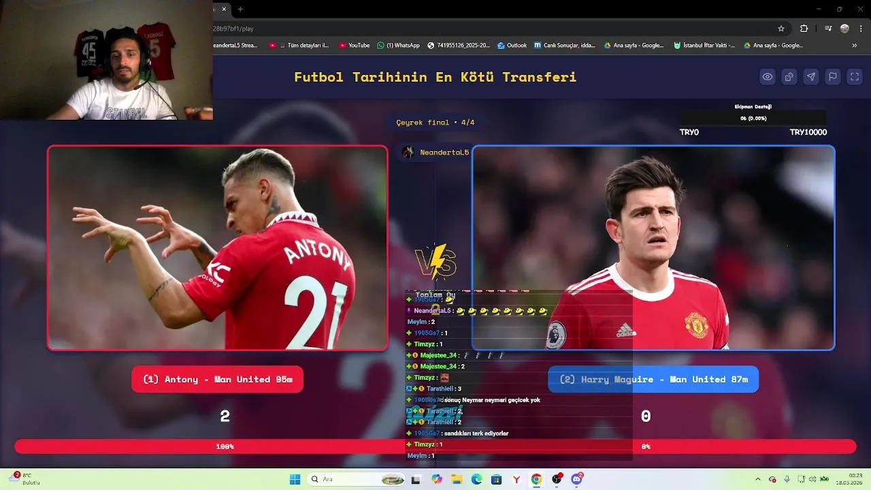Click the TRY0 amount label

pyautogui.click(x=689, y=132)
